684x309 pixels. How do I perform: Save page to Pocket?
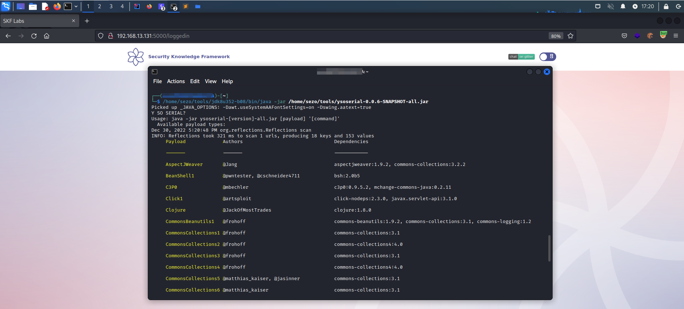(x=624, y=36)
